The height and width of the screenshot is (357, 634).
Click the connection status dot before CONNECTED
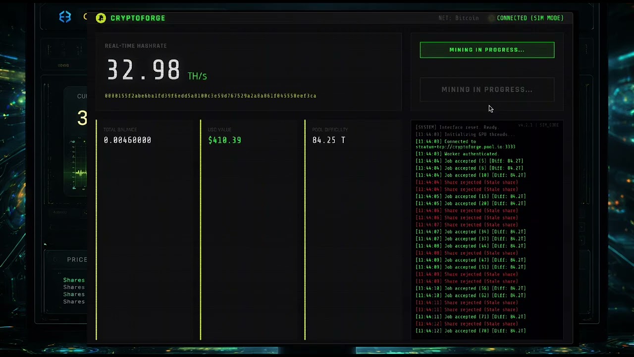(491, 18)
